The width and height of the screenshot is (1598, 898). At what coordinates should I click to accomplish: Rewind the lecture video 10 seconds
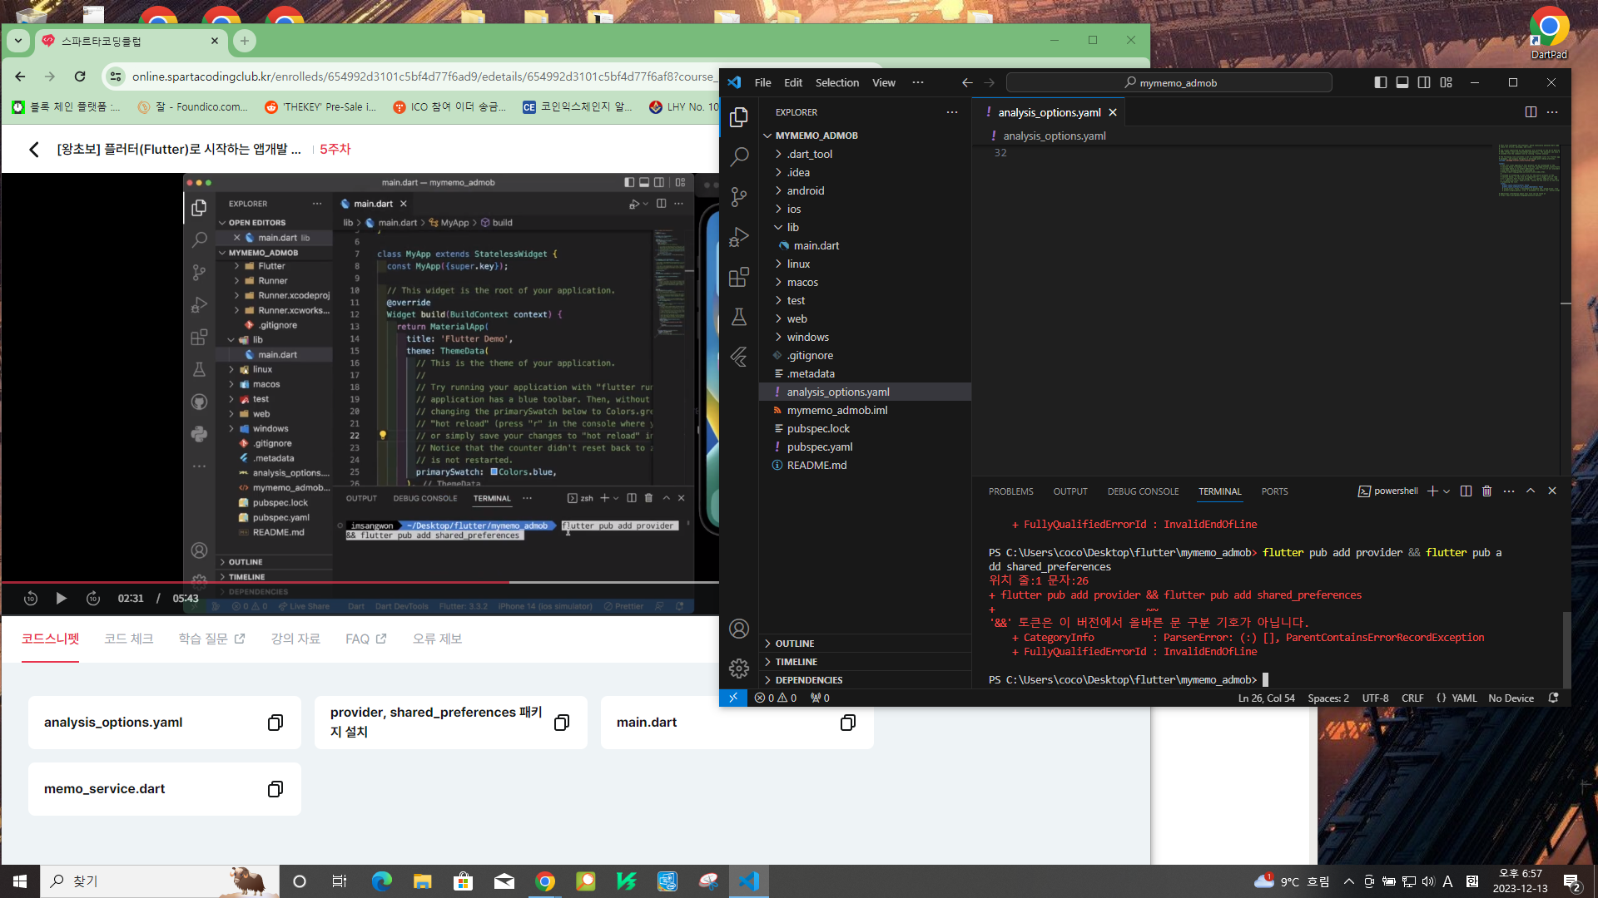click(x=31, y=599)
